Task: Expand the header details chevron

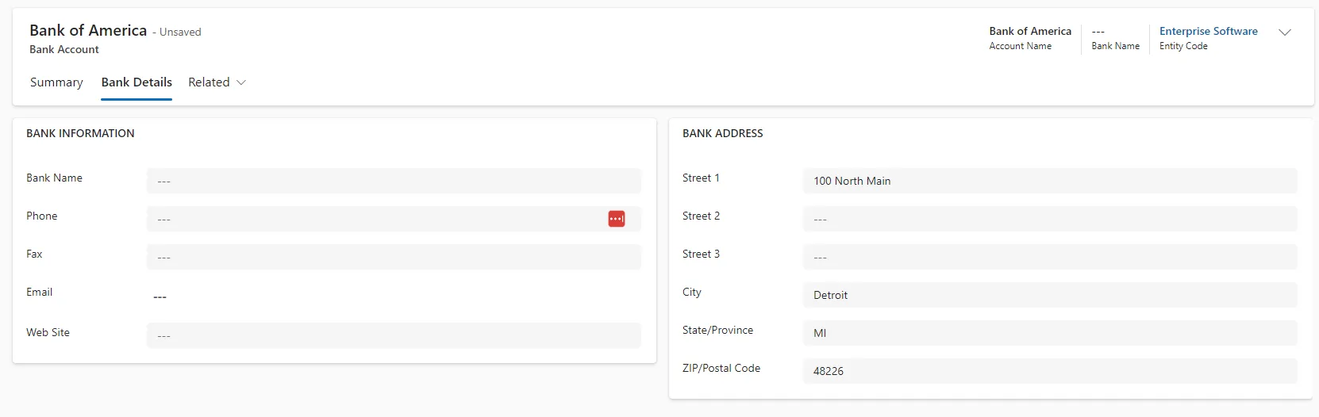Action: click(x=1285, y=33)
